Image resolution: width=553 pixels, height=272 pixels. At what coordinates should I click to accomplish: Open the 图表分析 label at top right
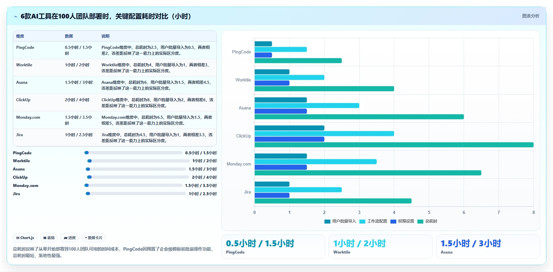(531, 16)
